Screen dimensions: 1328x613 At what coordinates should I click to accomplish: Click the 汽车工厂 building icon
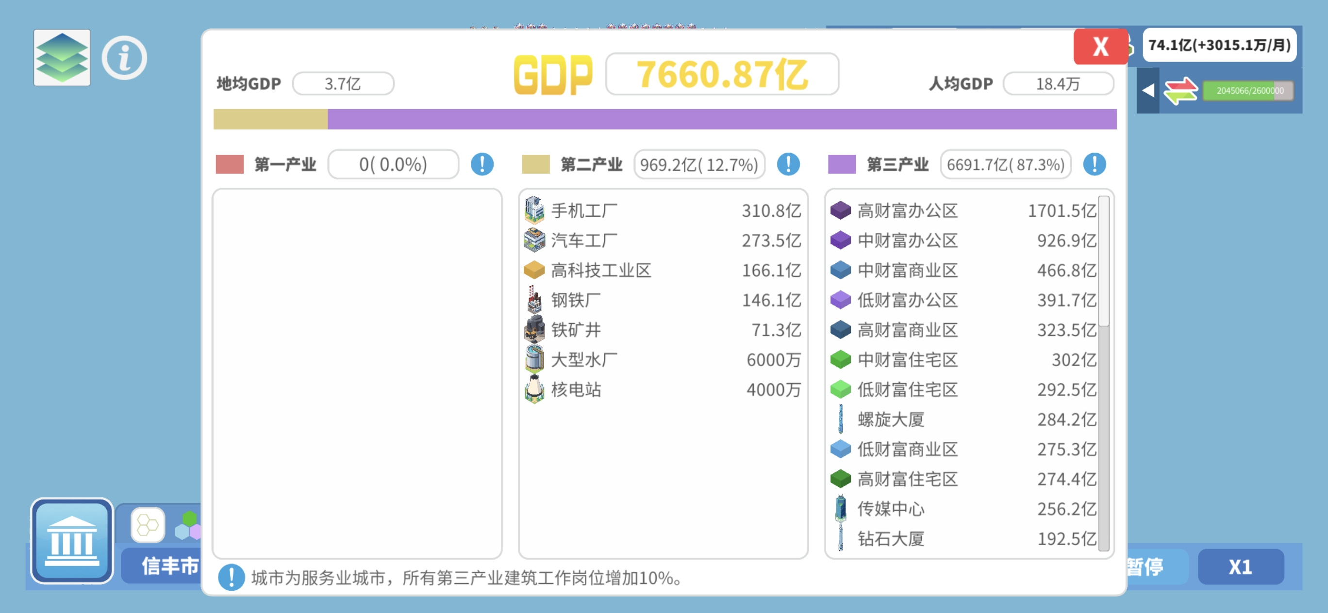pos(534,240)
